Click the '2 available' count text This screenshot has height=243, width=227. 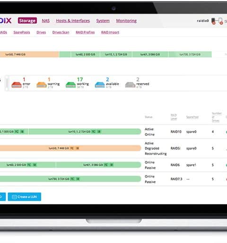(x=113, y=82)
